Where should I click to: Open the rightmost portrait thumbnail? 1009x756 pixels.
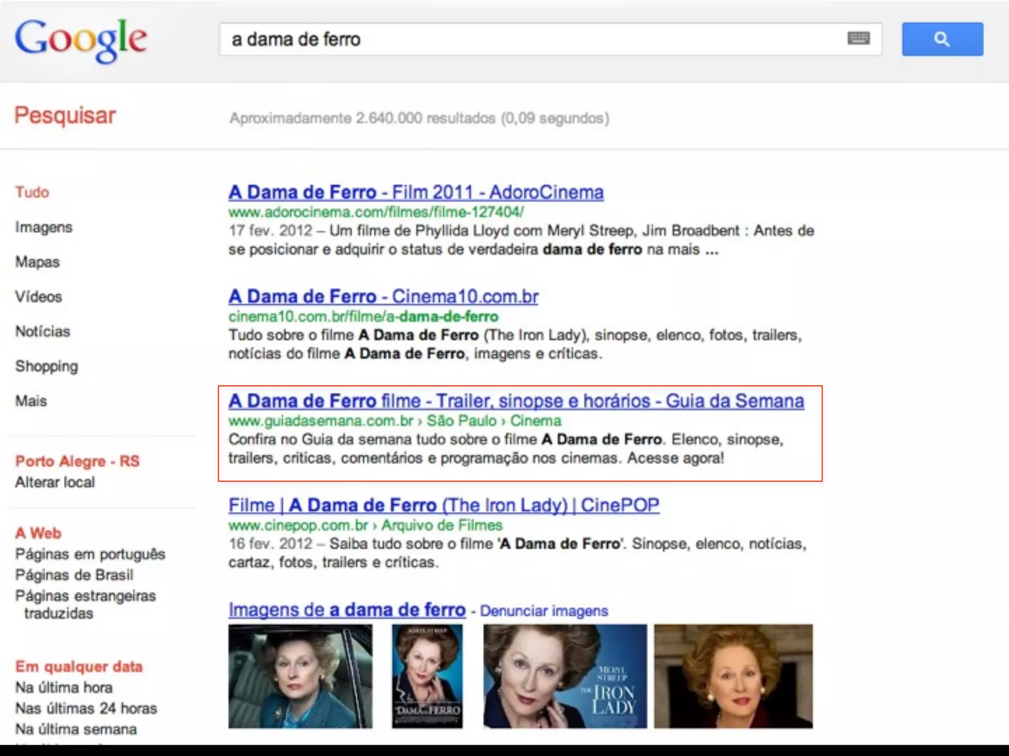click(x=734, y=676)
